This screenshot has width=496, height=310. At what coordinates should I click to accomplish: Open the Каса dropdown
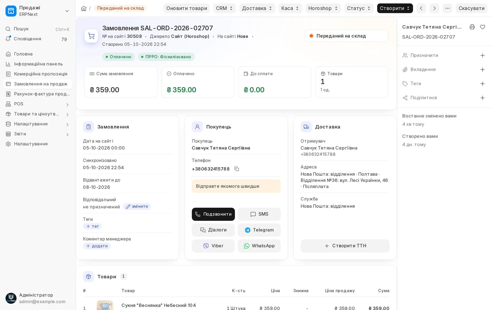point(290,8)
